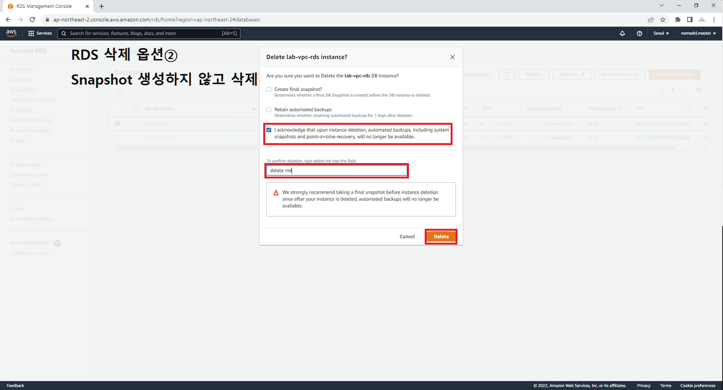Open the nomadcl.master account dropdown
The width and height of the screenshot is (723, 390).
click(698, 33)
